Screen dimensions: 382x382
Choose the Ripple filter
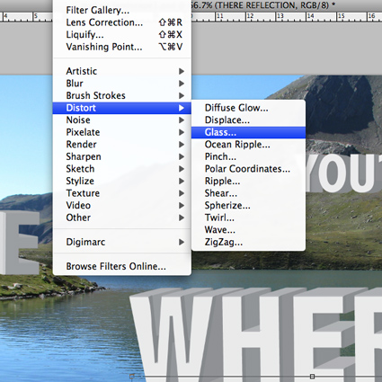248,182
